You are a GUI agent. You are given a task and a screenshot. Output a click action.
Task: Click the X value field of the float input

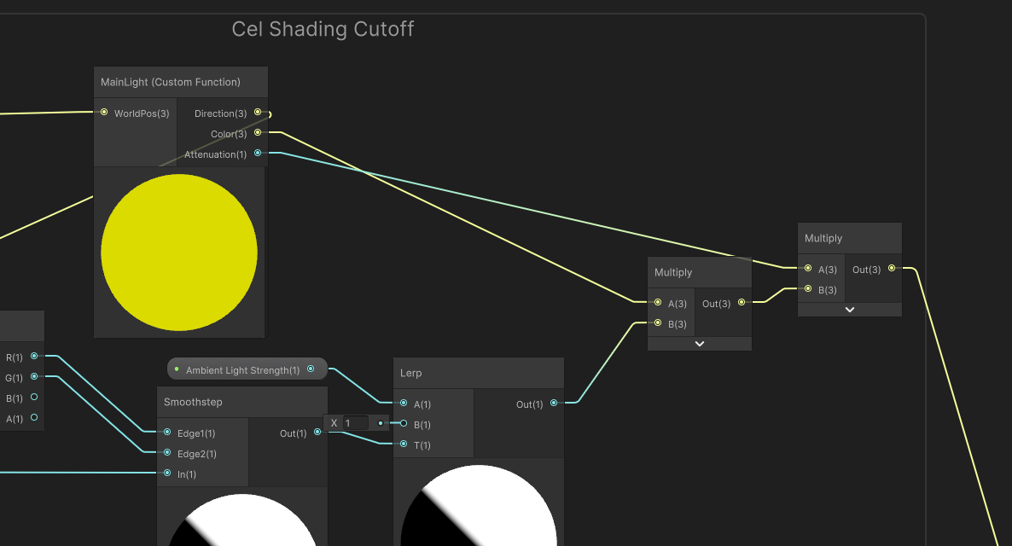[355, 422]
